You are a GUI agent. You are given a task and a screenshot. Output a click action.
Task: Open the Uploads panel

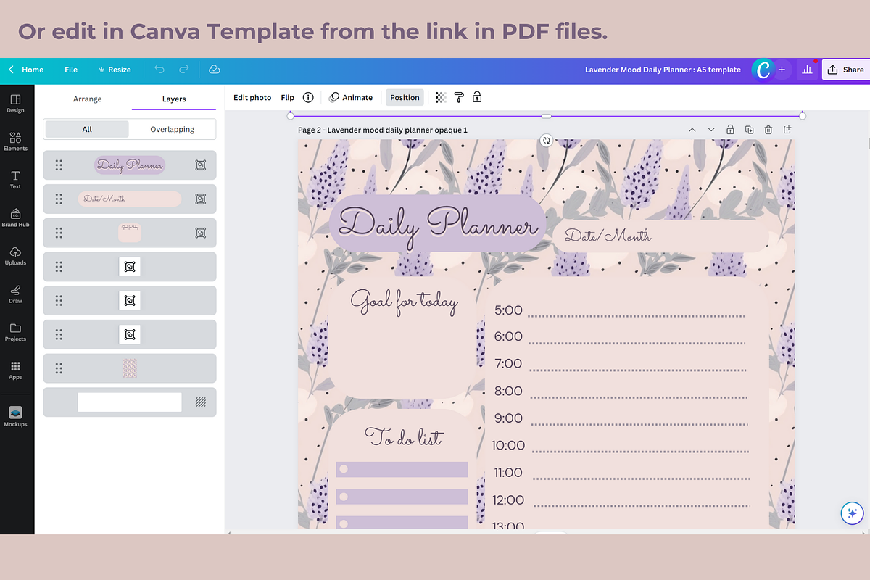point(15,255)
